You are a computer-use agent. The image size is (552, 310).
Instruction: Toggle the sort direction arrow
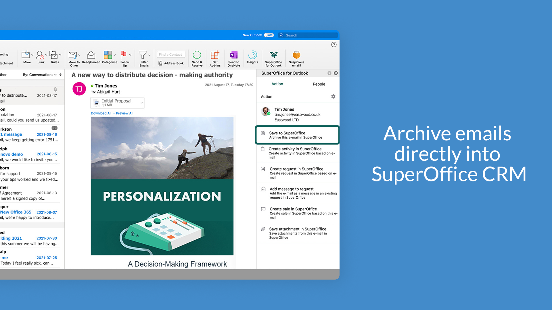(x=60, y=75)
